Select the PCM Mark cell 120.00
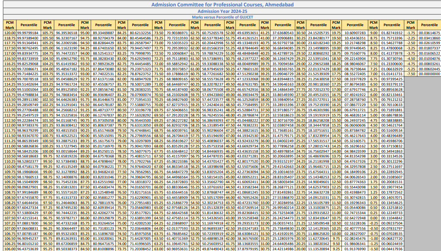 pyautogui.click(x=10, y=33)
